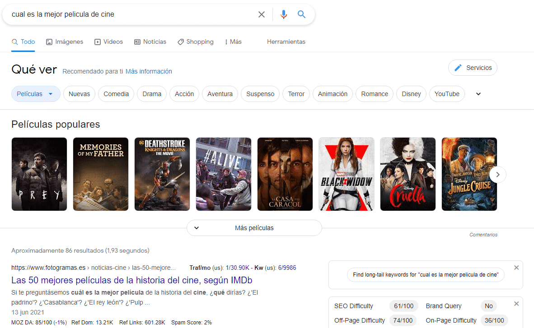Click the blue magnifier search icon
This screenshot has width=534, height=328.
tap(301, 14)
